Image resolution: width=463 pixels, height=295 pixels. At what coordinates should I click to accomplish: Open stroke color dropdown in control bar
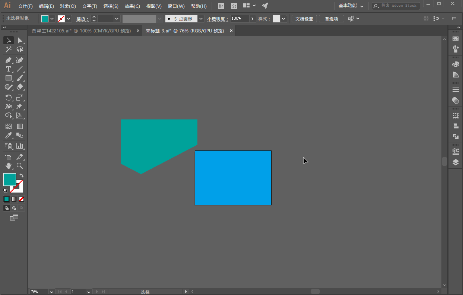click(x=69, y=19)
